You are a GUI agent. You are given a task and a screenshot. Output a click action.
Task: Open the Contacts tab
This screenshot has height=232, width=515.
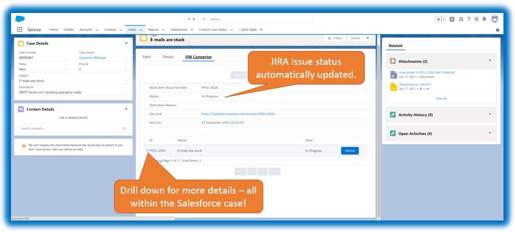110,29
